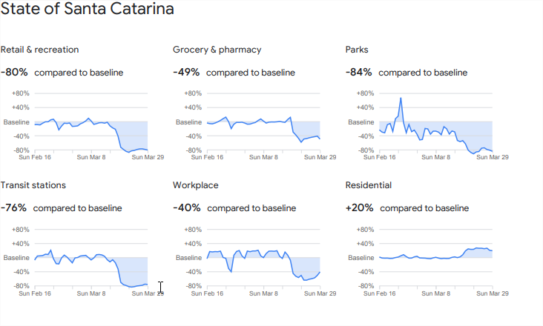Screen dimensions: 543x326
Task: Click the +20% residential figure
Action: coord(360,208)
